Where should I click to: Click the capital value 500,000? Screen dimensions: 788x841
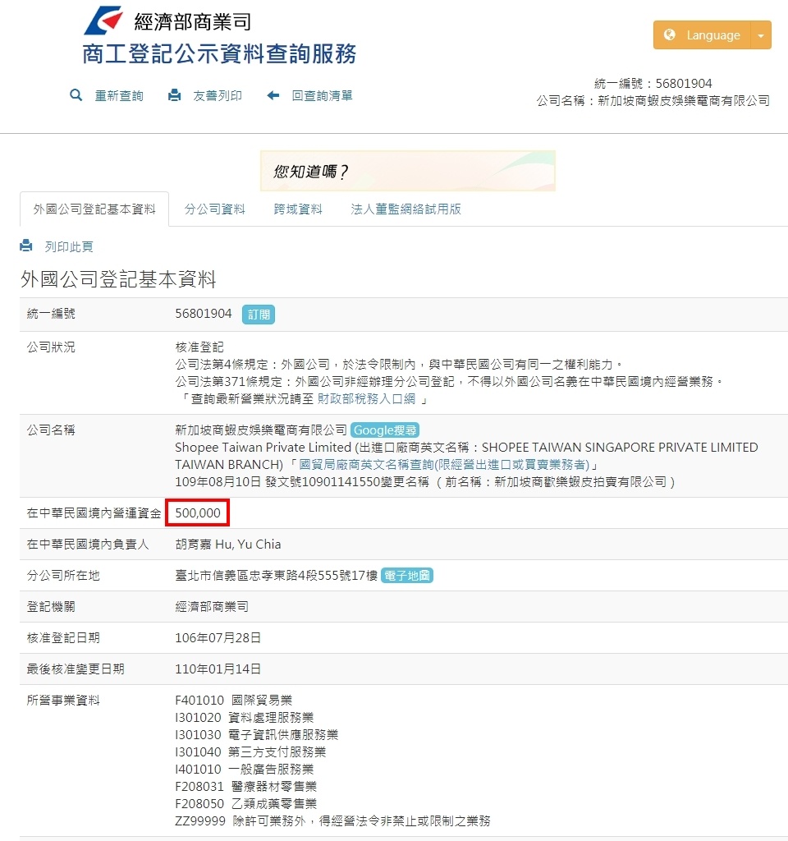pos(198,512)
